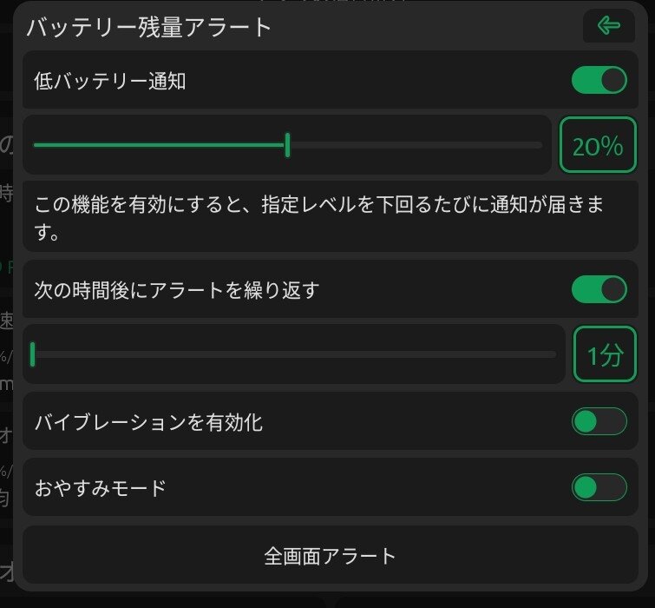Open the 全画面アラート settings
This screenshot has height=608, width=655.
point(330,555)
